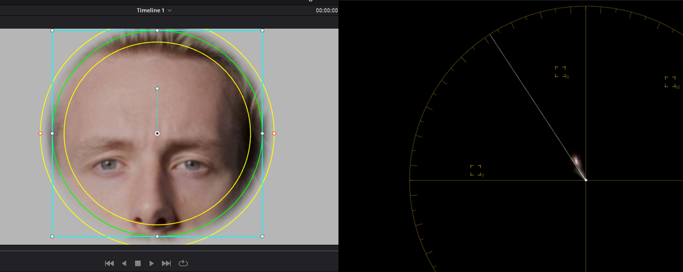Select the bottom-center bounding box handle
Screen dimensions: 683x272
click(157, 236)
